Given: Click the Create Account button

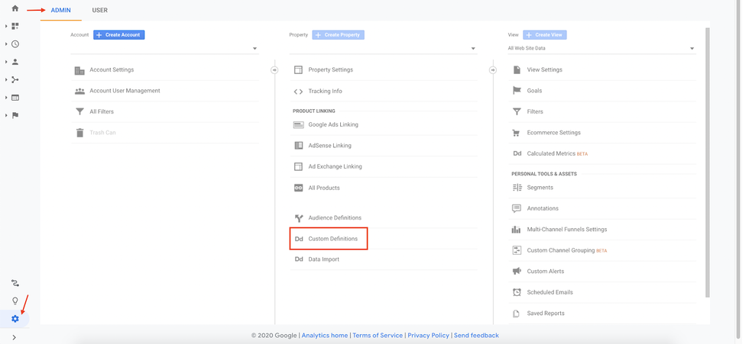Looking at the screenshot, I should (118, 35).
